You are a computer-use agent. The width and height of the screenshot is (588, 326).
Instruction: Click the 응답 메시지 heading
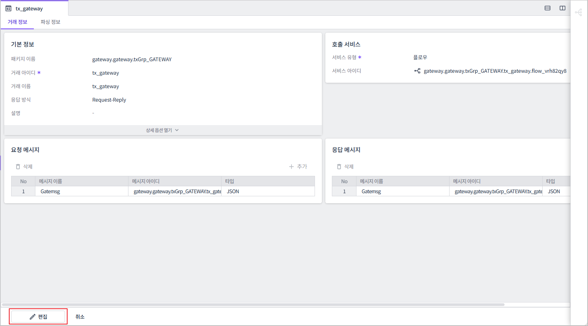point(346,150)
